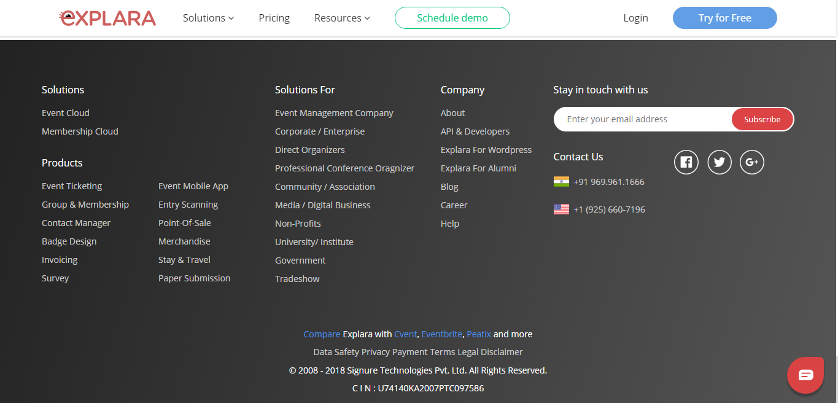
Task: Open the Facebook social icon
Action: click(x=686, y=162)
